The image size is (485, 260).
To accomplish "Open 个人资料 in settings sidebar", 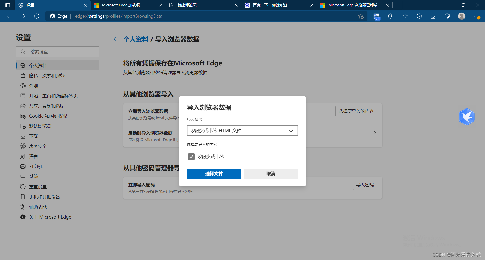I will (58, 65).
